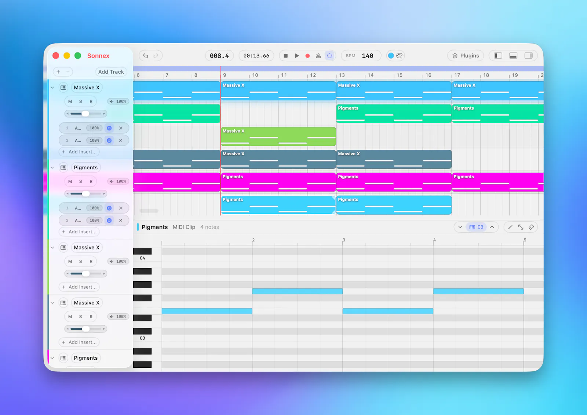Screen dimensions: 587x415
Task: Toggle power of insert 1 on first Massive X
Action: click(109, 128)
